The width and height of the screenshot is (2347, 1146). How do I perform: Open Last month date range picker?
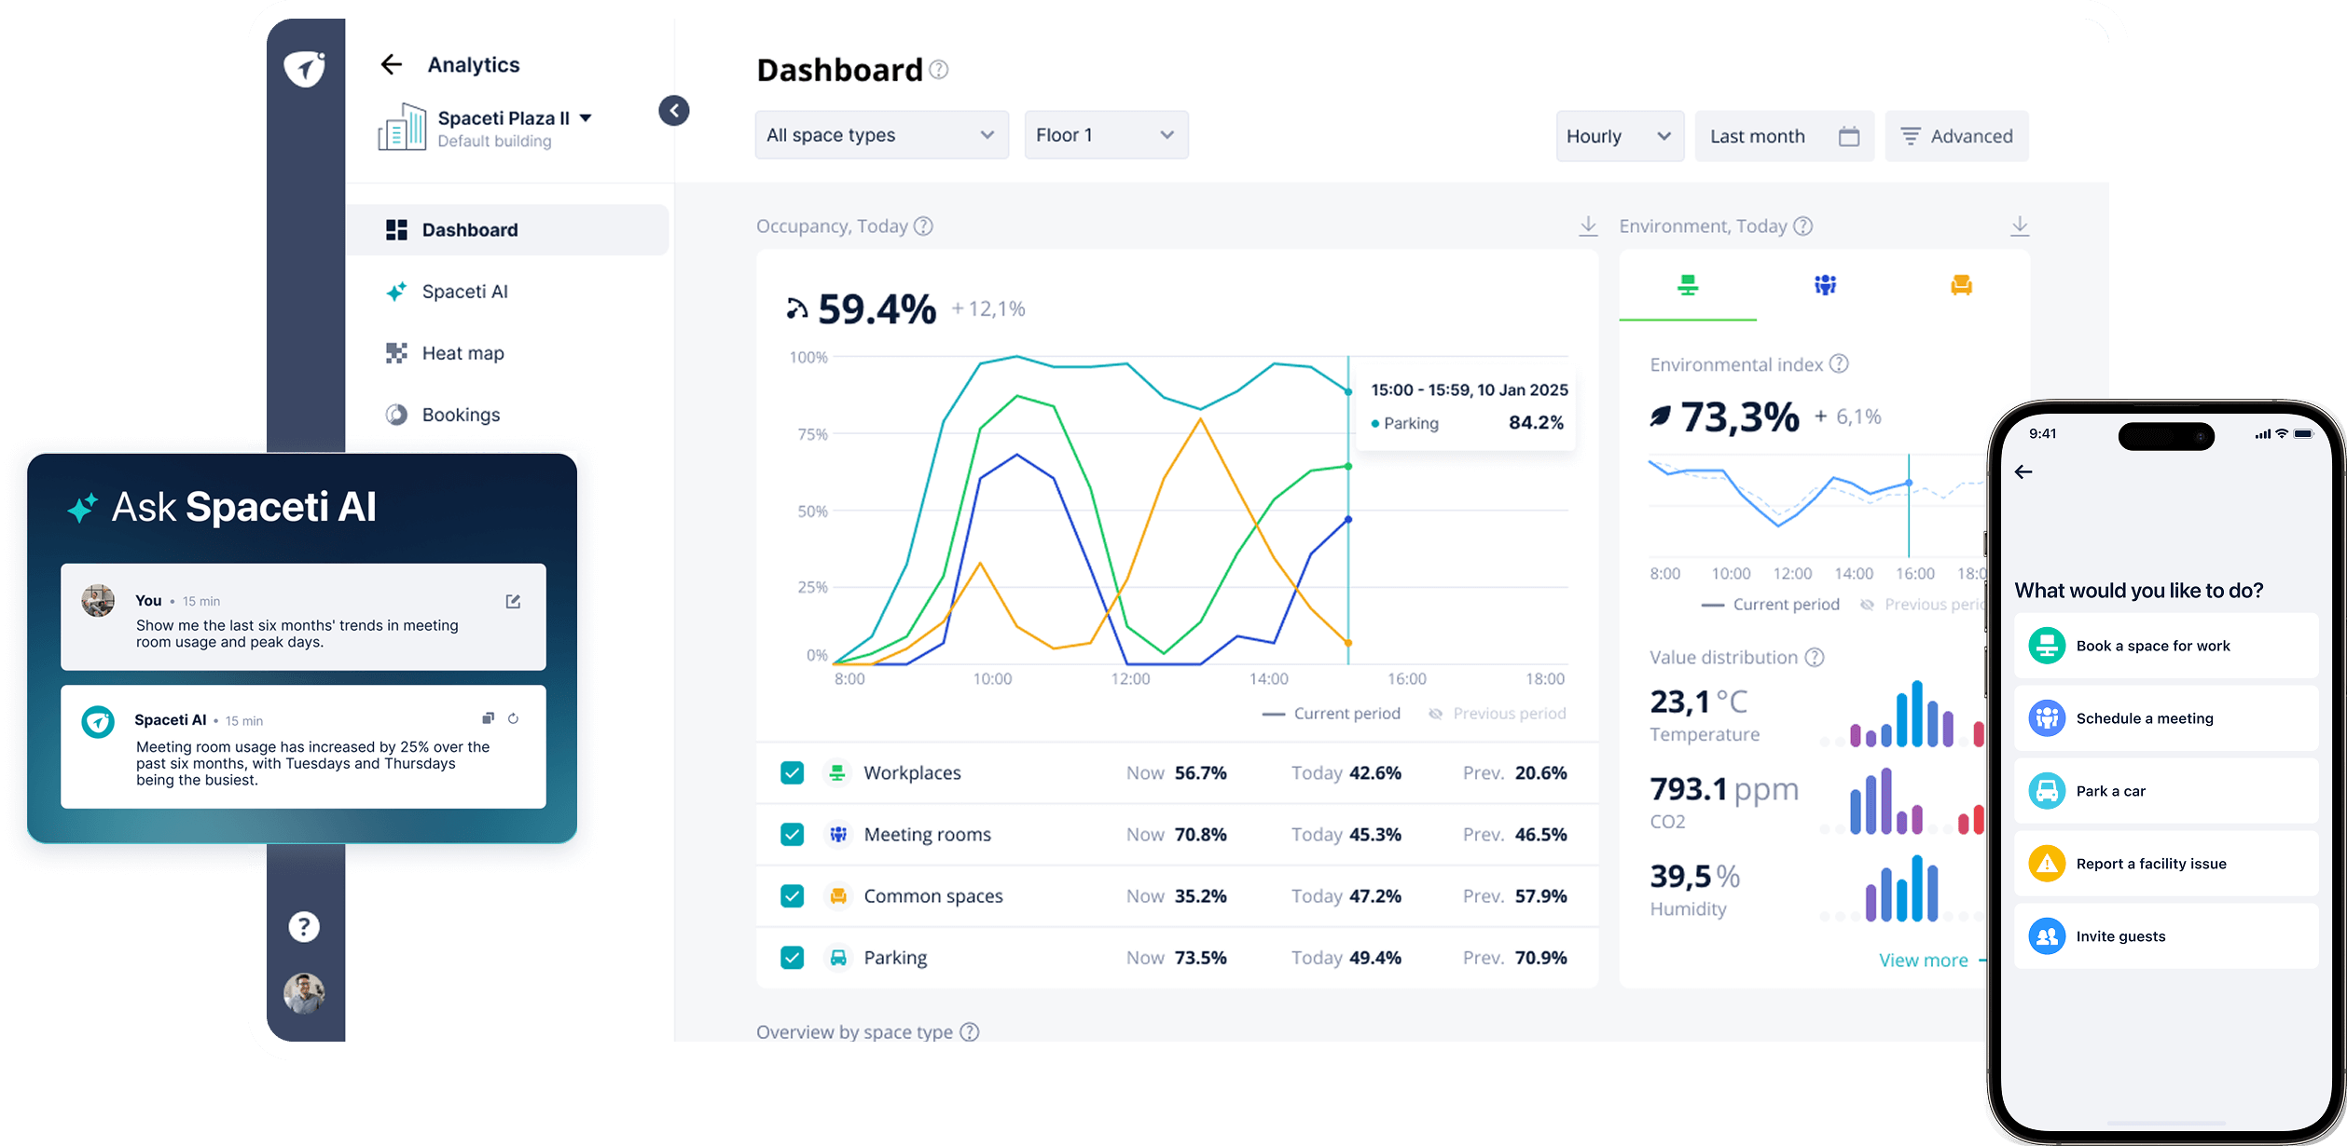click(1784, 136)
